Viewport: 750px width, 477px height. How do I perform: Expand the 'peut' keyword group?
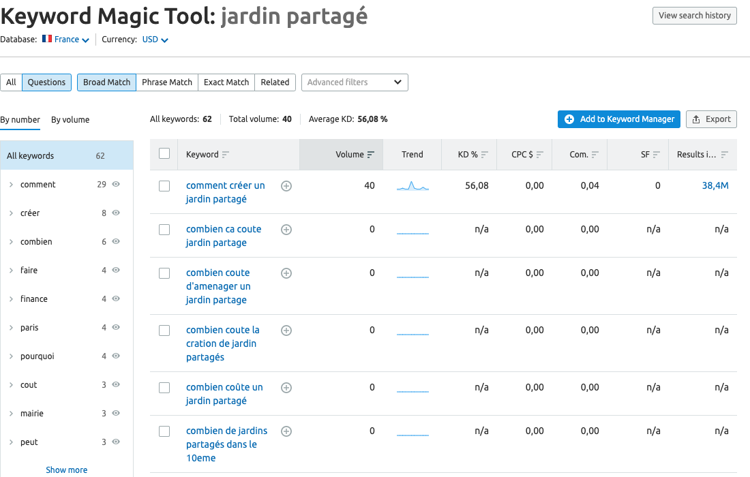[x=11, y=442]
